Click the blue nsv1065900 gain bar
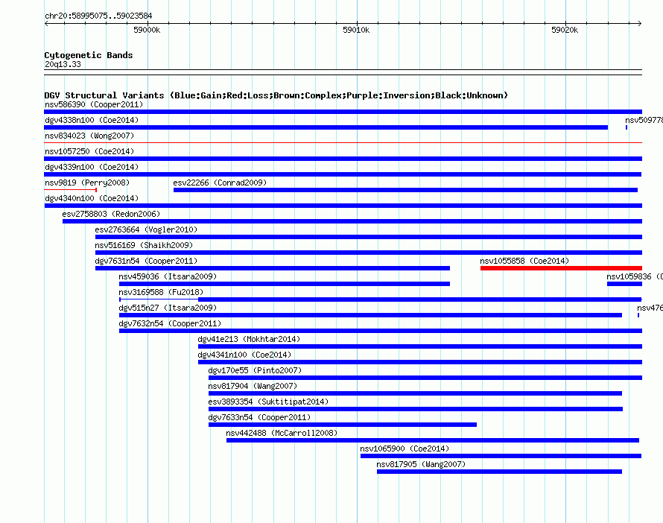The height and width of the screenshot is (523, 663). (501, 456)
